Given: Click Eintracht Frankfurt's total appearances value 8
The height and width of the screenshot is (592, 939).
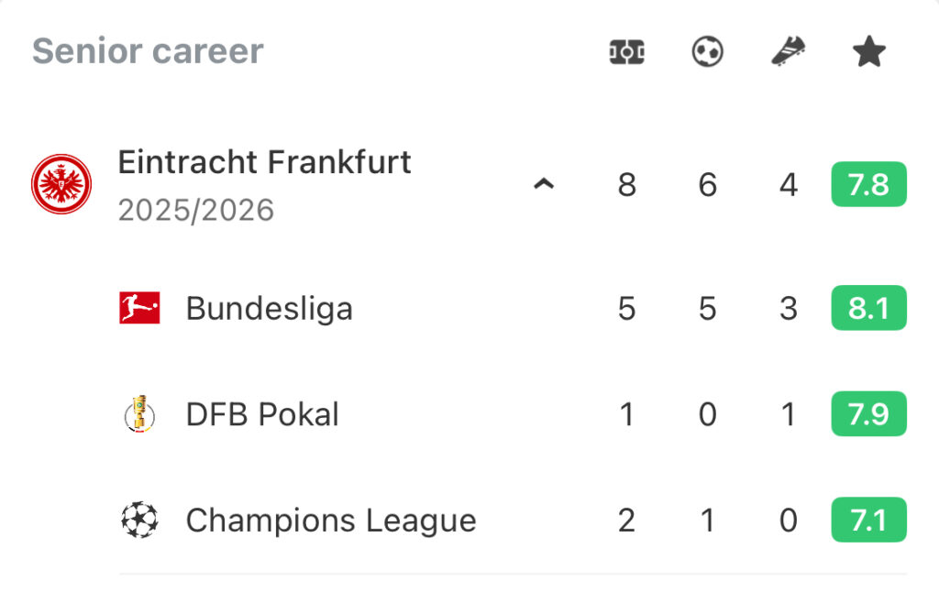Looking at the screenshot, I should click(x=627, y=185).
